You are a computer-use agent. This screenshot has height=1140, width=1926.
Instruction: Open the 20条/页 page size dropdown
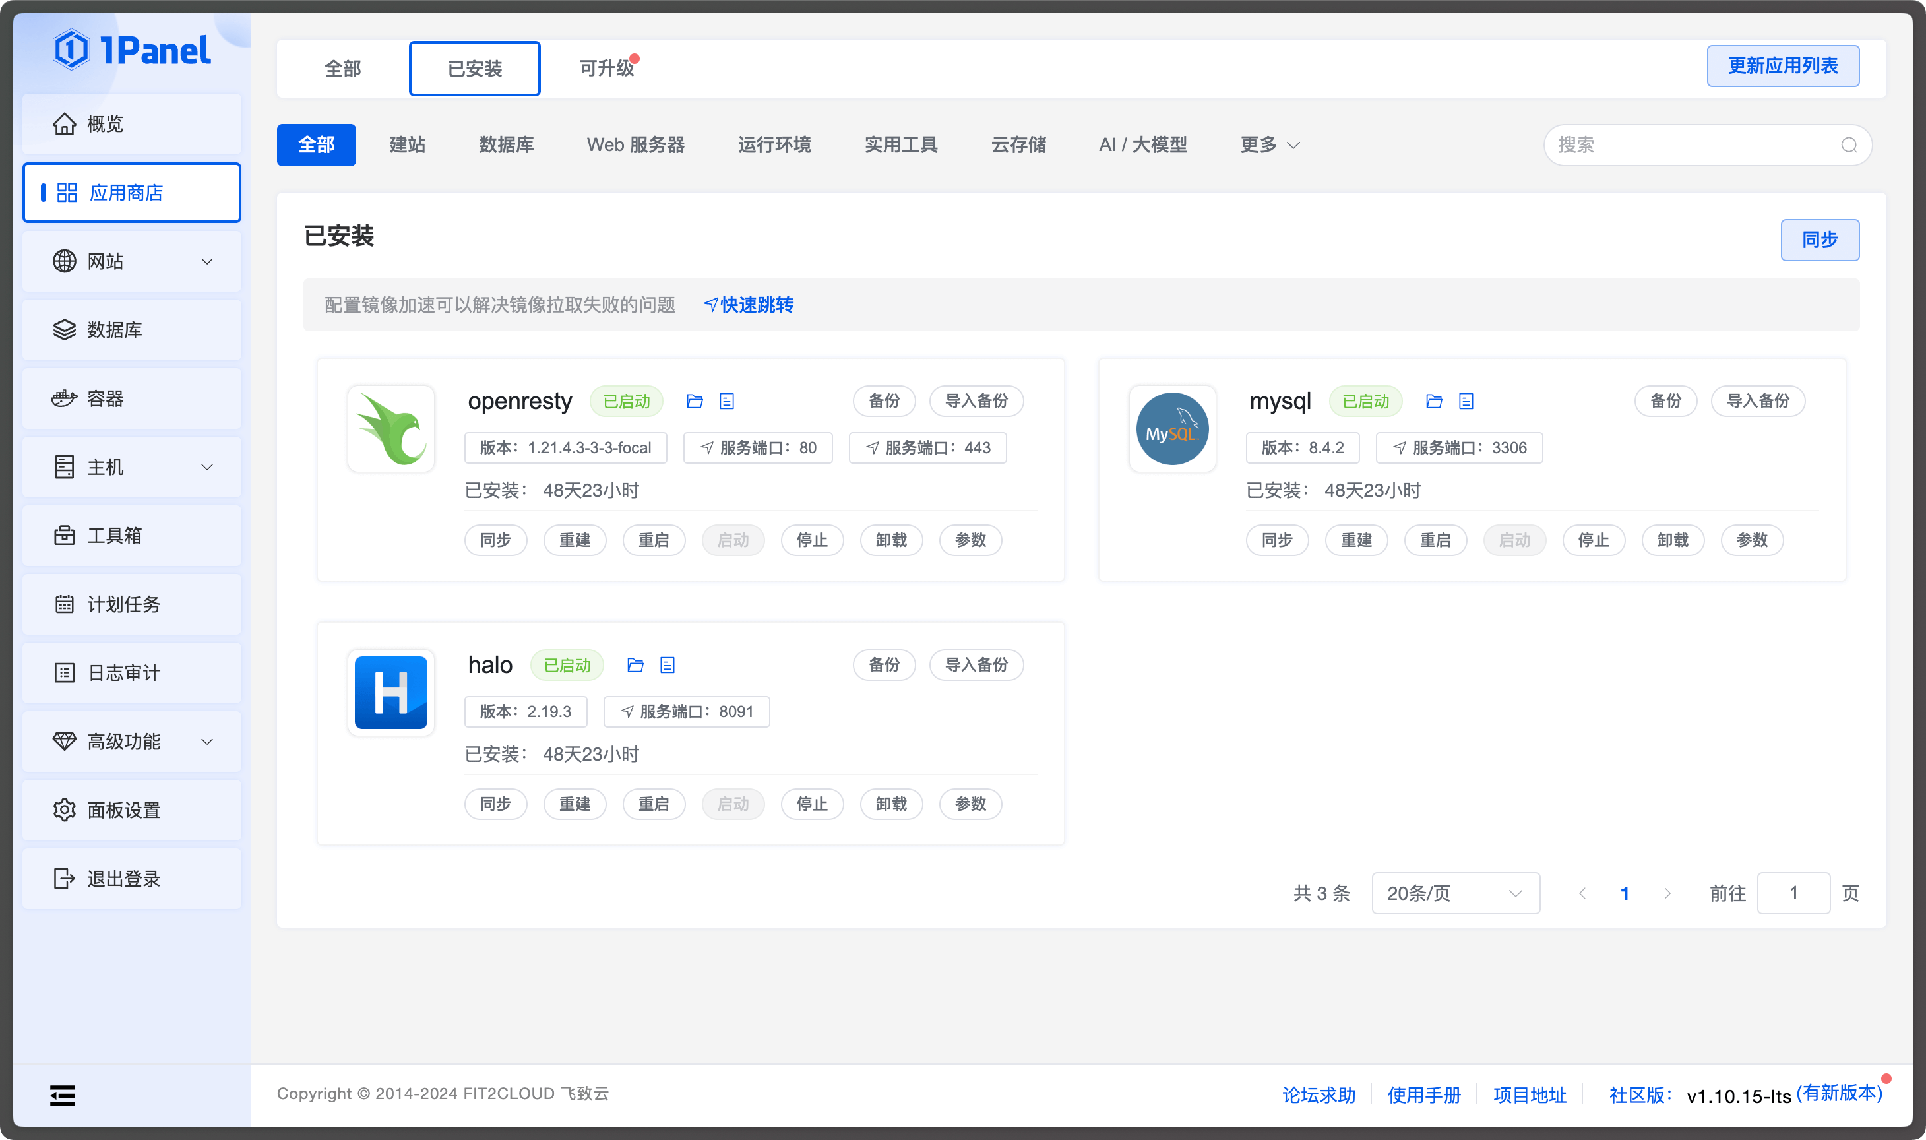click(x=1454, y=893)
